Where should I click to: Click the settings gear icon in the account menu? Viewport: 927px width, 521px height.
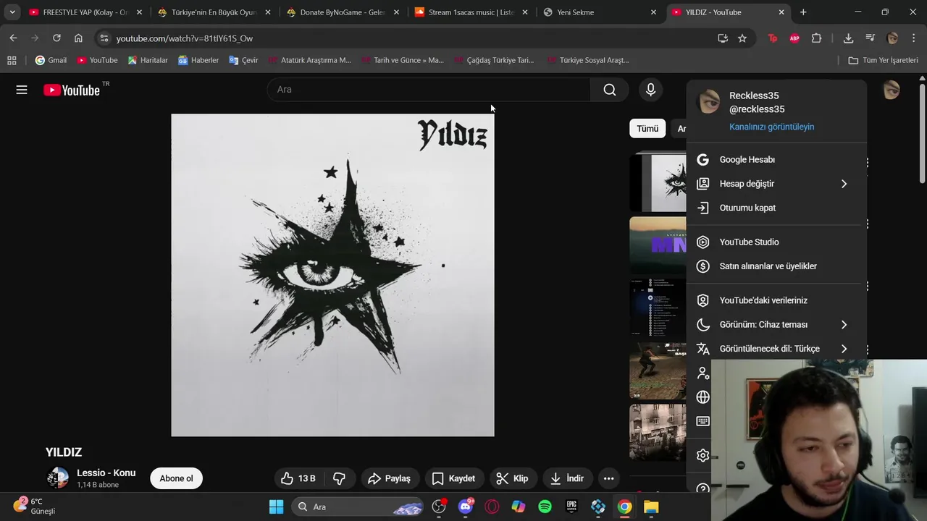[x=702, y=455]
